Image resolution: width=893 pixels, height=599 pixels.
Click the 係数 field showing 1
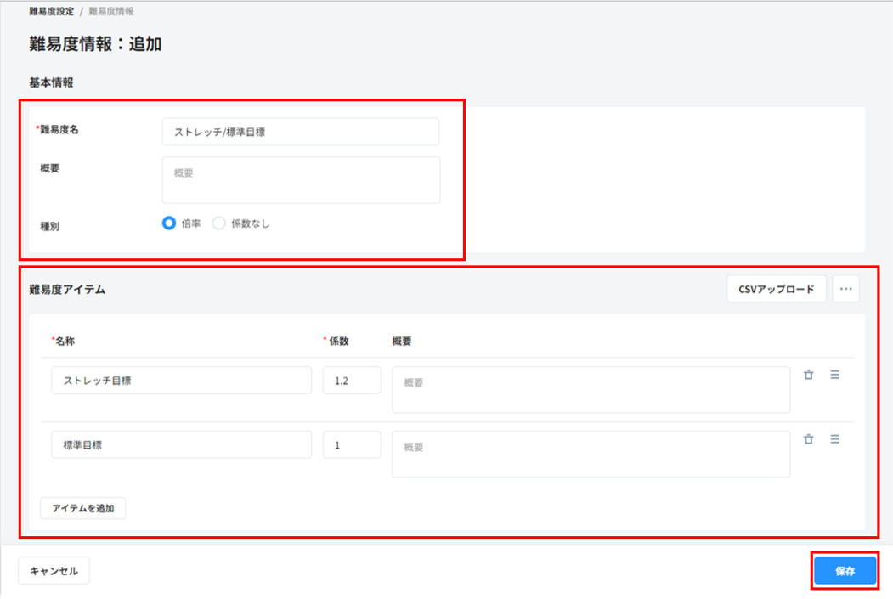352,444
